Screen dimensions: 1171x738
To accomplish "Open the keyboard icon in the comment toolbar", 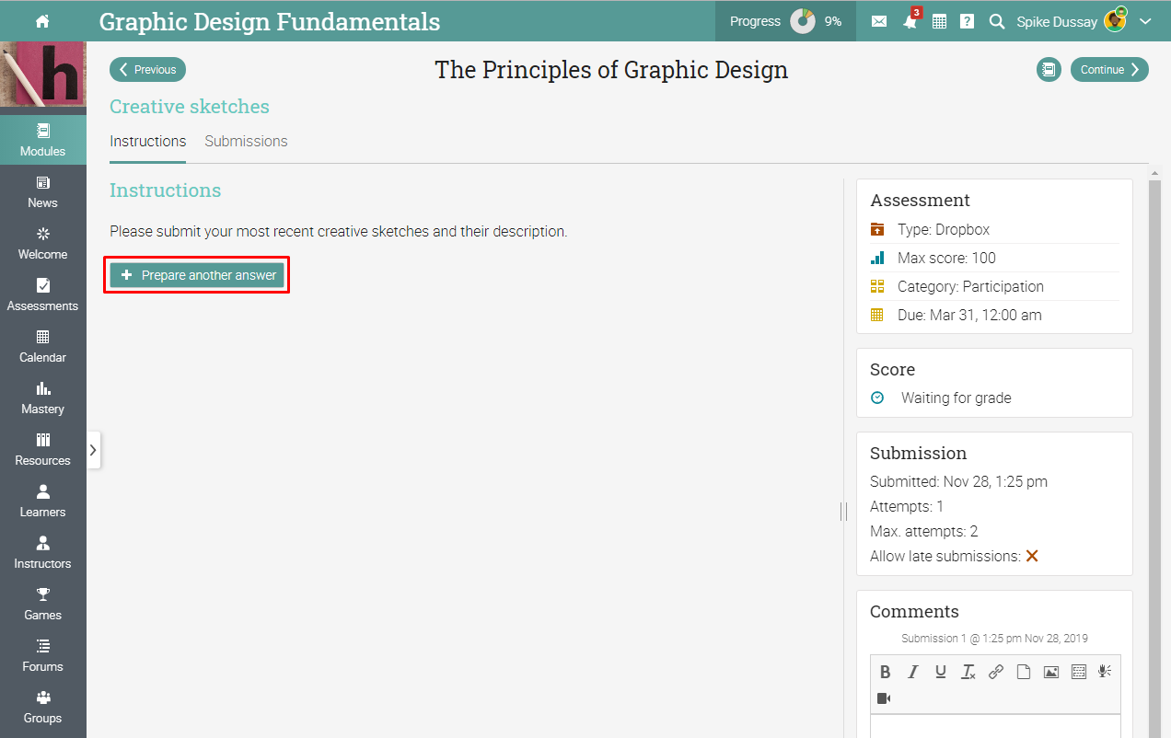I will [1078, 672].
